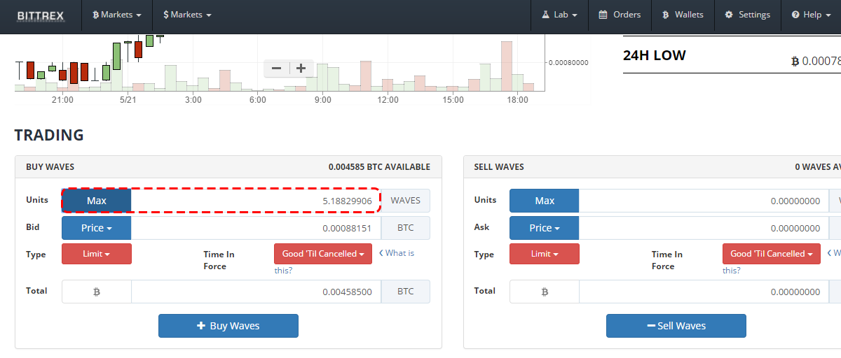841x358 pixels.
Task: Click the Buy total BTC field
Action: click(x=256, y=292)
